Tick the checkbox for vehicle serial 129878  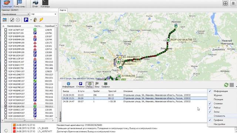pyautogui.click(x=6, y=30)
